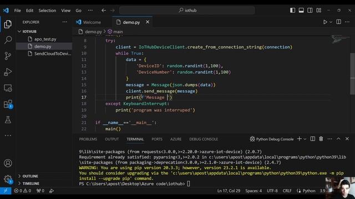The width and height of the screenshot is (355, 199).
Task: Open the Run and Debug view
Action: pos(8,72)
